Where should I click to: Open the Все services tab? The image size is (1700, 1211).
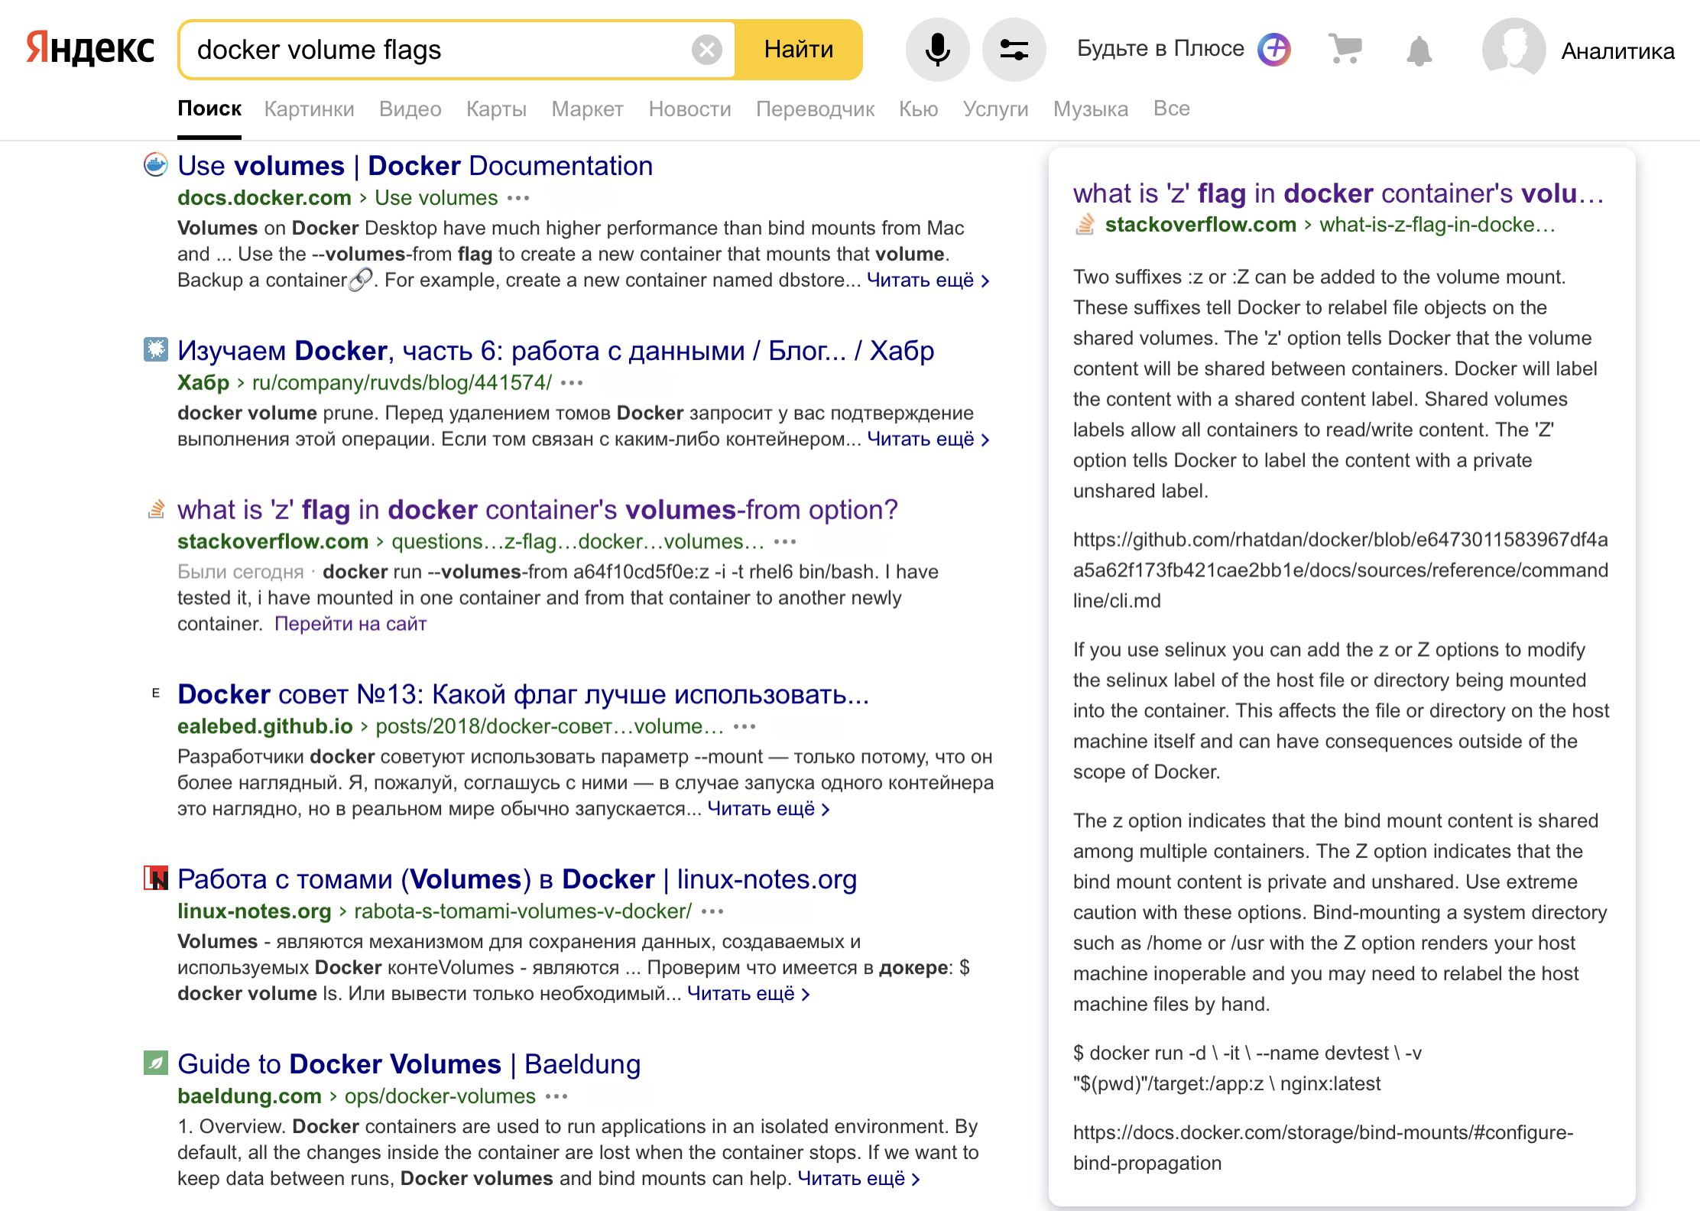pyautogui.click(x=1172, y=109)
